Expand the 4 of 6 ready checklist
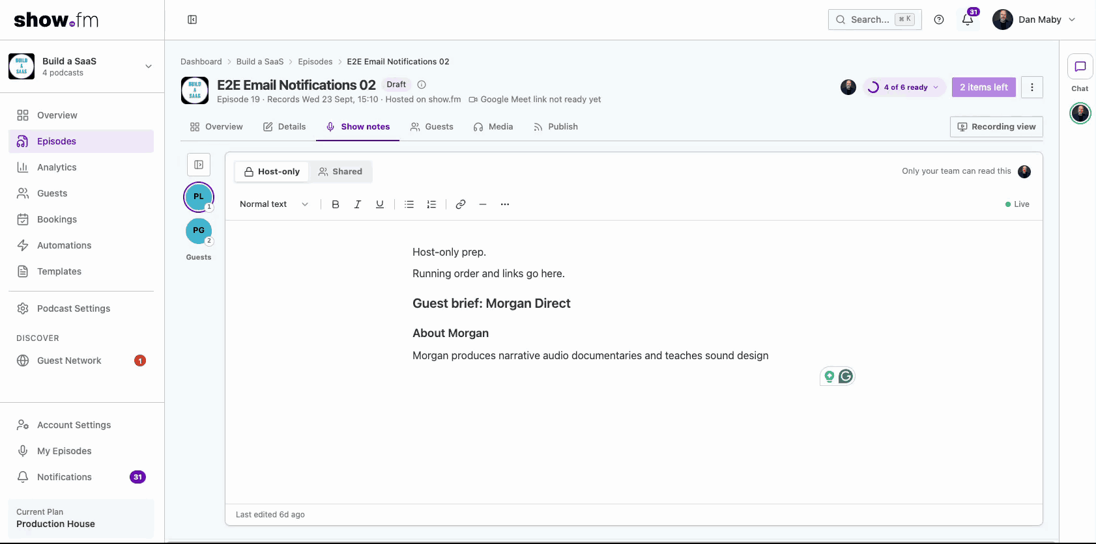Image resolution: width=1096 pixels, height=544 pixels. pos(904,87)
